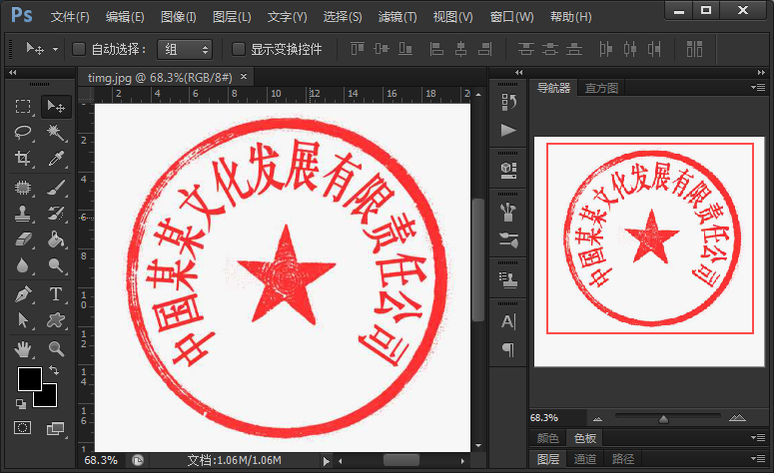
Task: Select the Rectangular Marquee tool
Action: point(23,107)
